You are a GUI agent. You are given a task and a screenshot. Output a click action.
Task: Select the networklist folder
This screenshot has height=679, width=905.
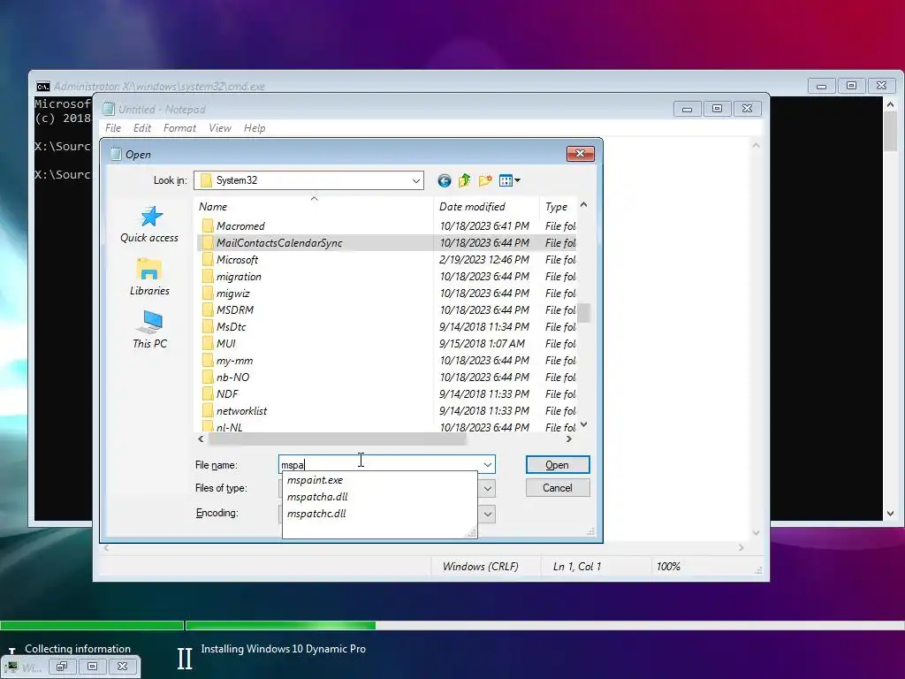click(x=241, y=411)
